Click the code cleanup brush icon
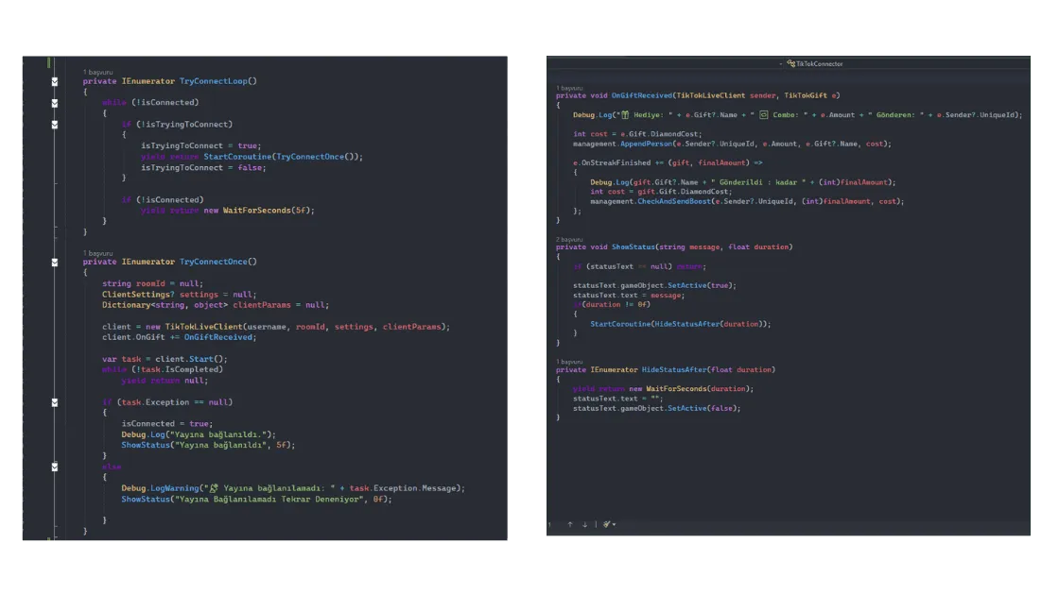 (606, 524)
